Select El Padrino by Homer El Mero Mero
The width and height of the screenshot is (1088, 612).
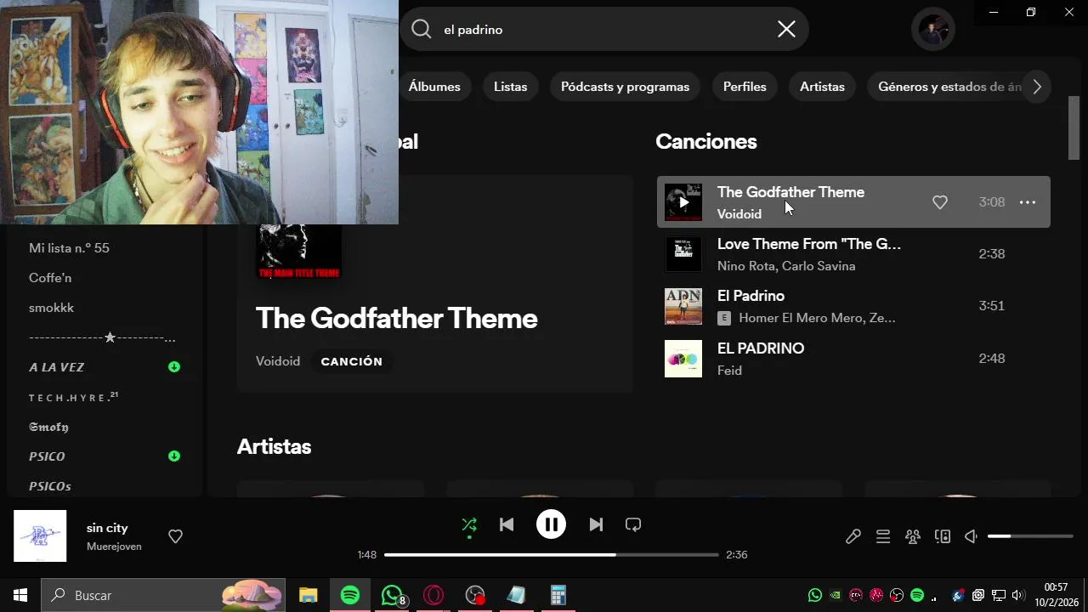pos(853,306)
